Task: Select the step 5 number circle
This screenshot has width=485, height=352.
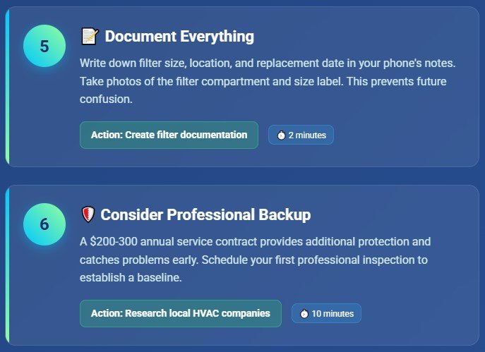Action: coord(44,46)
